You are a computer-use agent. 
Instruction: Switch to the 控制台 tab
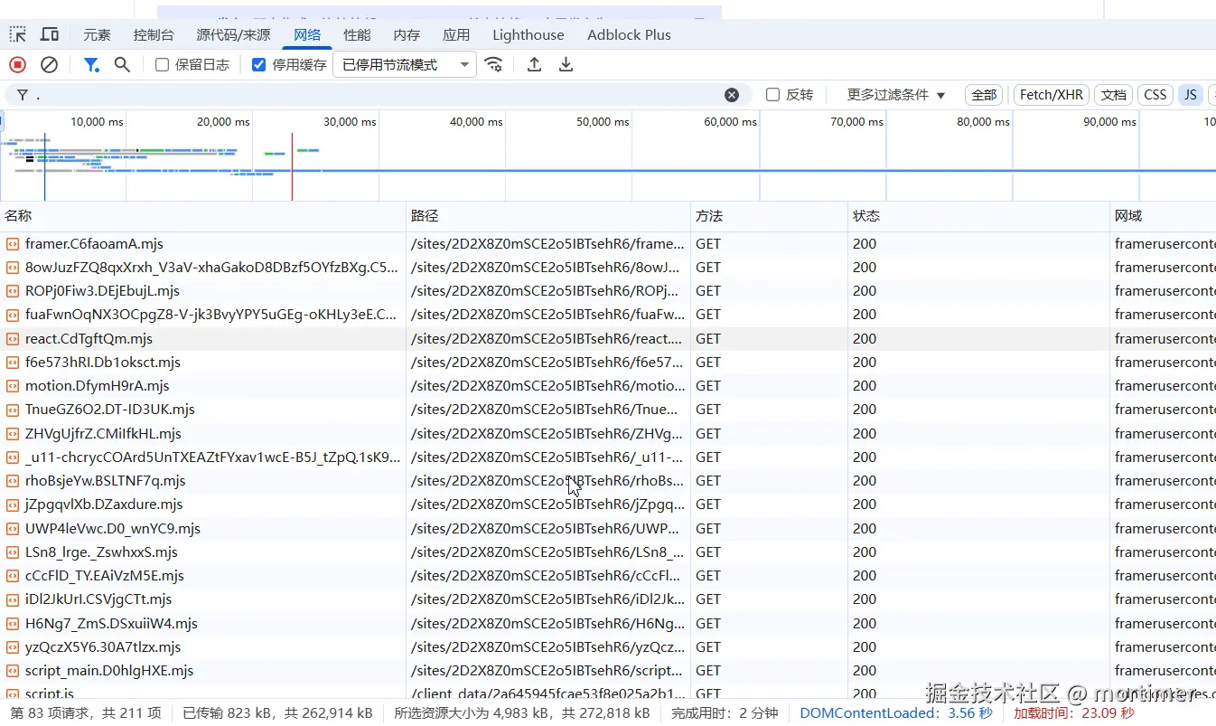pyautogui.click(x=154, y=35)
